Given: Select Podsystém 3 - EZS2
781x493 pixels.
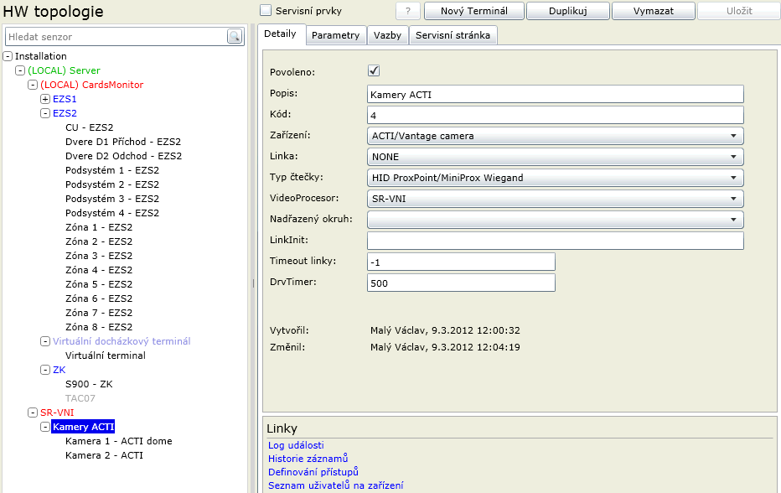Looking at the screenshot, I should pyautogui.click(x=112, y=199).
